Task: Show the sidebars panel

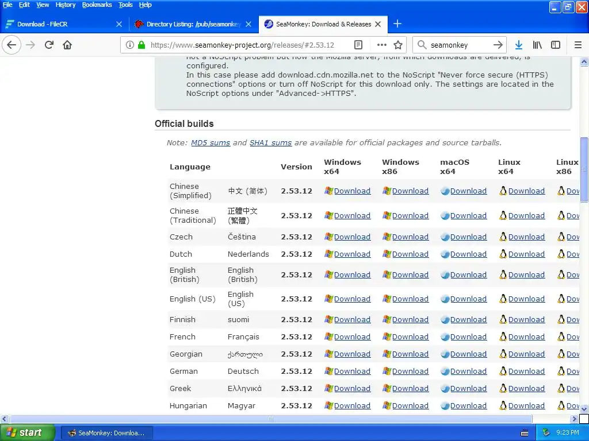Action: (x=556, y=45)
